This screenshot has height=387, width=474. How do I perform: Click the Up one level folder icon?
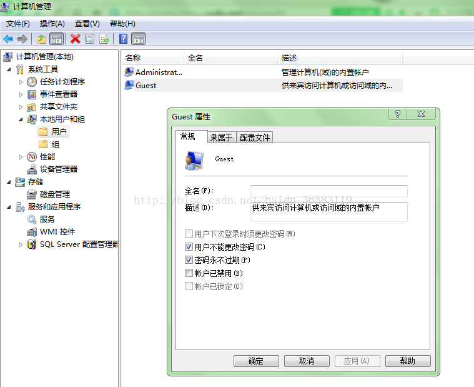(42, 39)
